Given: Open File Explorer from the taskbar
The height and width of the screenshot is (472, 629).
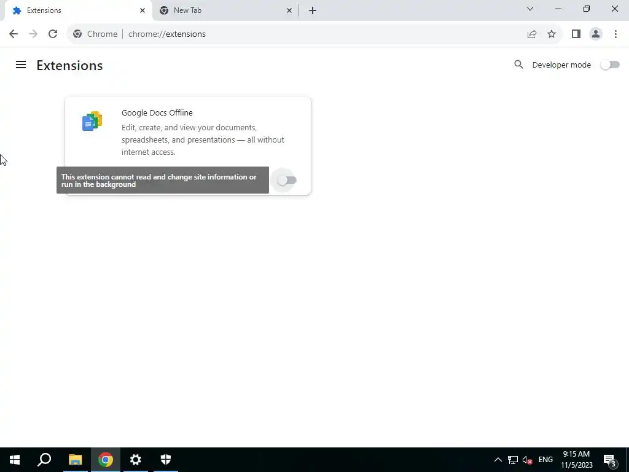Looking at the screenshot, I should click(x=75, y=460).
